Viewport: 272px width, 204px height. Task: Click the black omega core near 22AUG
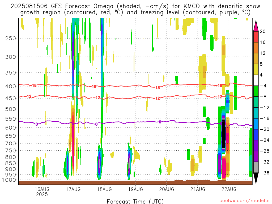[x=224, y=134]
